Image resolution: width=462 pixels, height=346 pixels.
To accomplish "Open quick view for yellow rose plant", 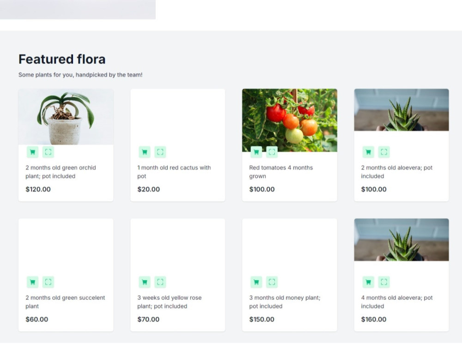I will point(160,282).
